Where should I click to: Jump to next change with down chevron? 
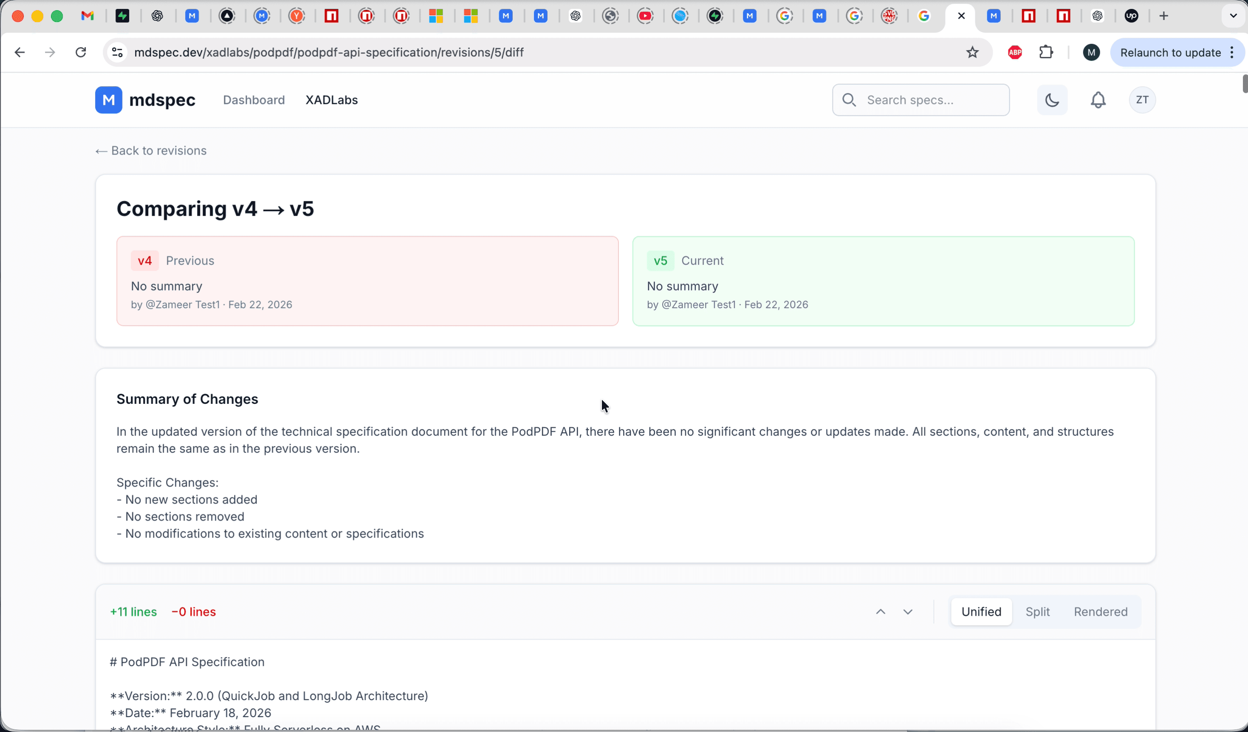pyautogui.click(x=908, y=612)
